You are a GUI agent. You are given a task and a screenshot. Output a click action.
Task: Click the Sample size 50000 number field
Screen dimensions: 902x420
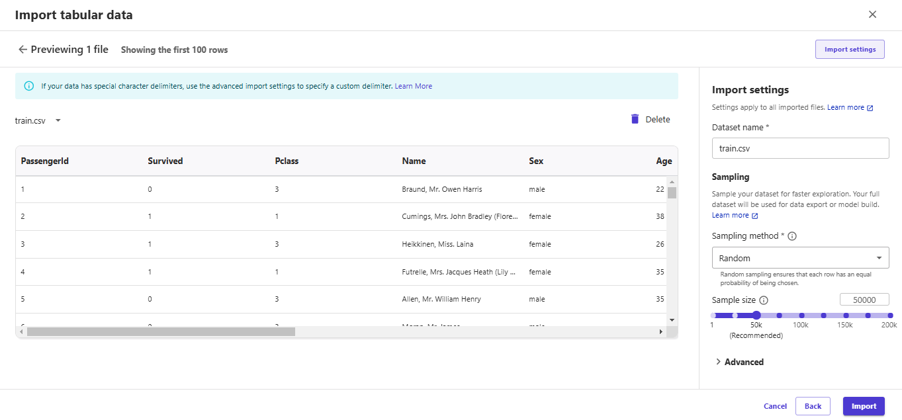click(864, 300)
